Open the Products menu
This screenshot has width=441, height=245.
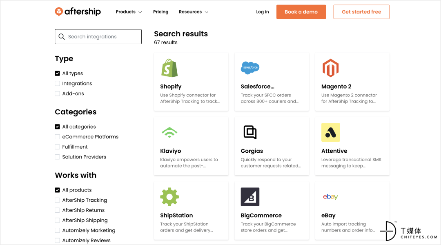click(x=126, y=12)
